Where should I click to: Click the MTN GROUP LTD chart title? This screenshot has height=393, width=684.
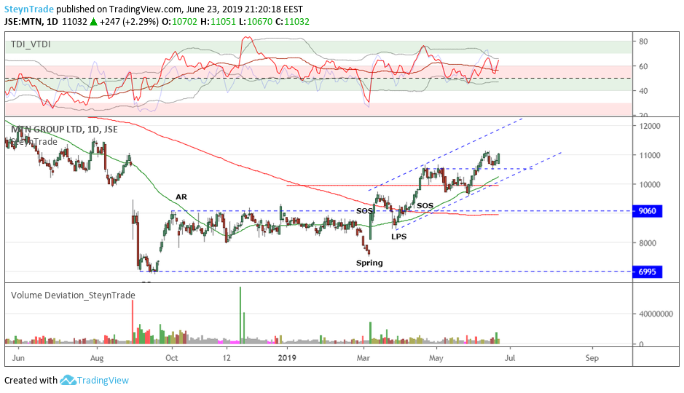pos(64,130)
